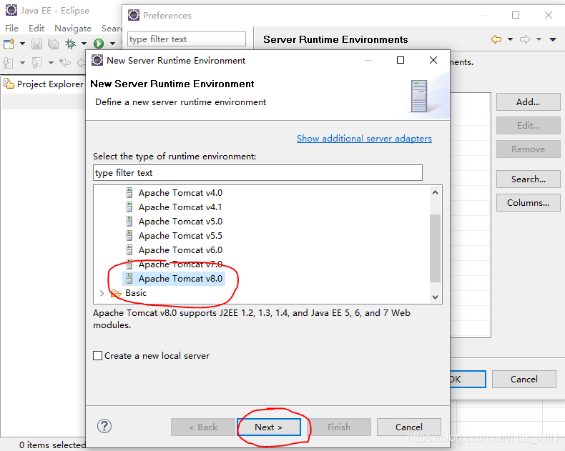Click the Next > button
The width and height of the screenshot is (565, 451).
coord(269,427)
